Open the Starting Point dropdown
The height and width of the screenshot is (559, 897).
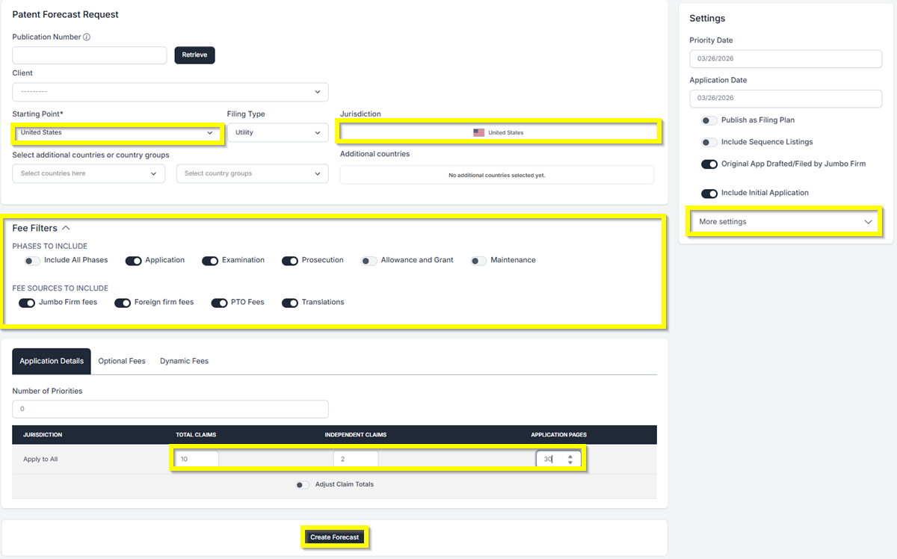click(x=117, y=133)
